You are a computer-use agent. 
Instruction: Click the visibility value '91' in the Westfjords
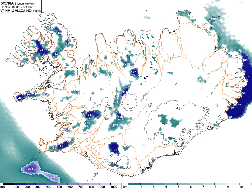pos(41,50)
